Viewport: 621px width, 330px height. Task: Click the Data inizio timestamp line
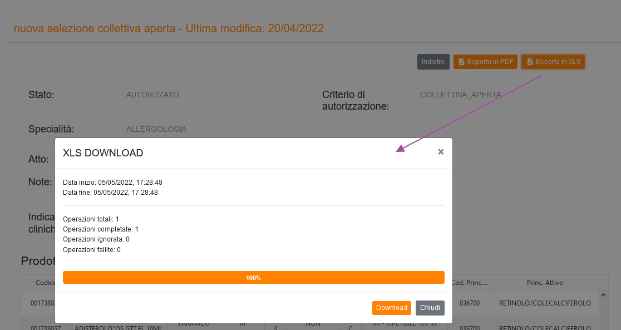point(112,183)
